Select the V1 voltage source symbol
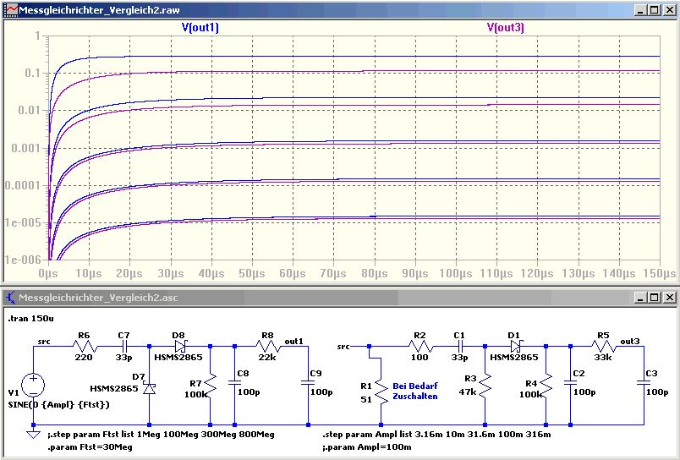680x460 pixels. coord(33,385)
